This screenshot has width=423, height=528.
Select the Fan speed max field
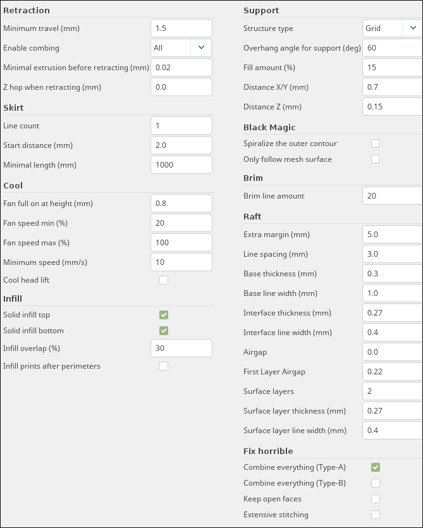181,243
